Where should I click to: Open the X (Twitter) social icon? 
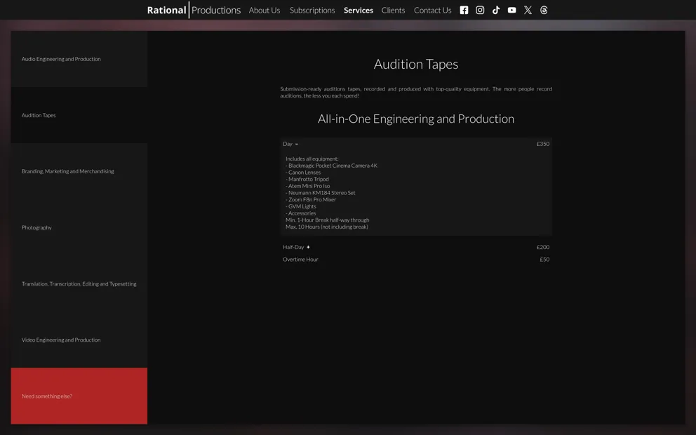528,11
